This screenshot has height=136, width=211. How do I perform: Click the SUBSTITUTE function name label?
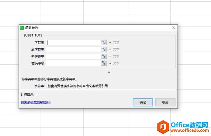coord(33,35)
